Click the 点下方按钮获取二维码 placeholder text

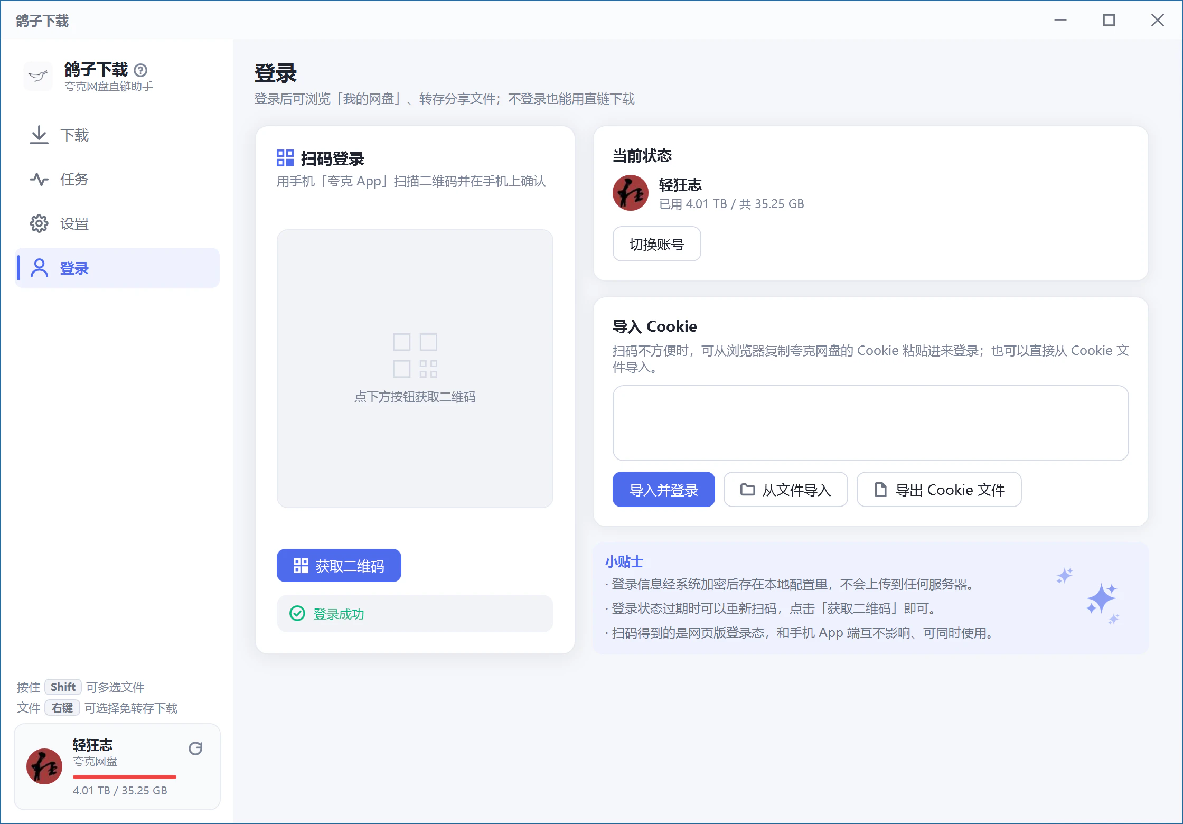tap(415, 397)
